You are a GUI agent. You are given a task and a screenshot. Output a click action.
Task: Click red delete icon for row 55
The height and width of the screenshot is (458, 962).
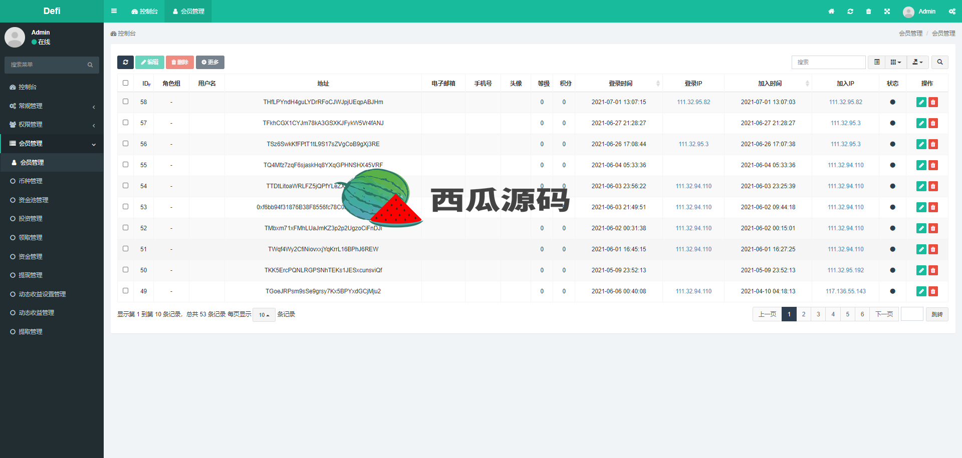coord(933,165)
